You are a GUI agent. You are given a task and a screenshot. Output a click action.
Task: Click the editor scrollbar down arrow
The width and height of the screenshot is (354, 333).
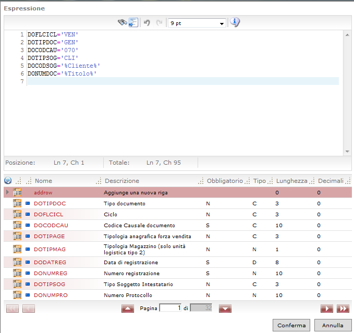pos(347,151)
